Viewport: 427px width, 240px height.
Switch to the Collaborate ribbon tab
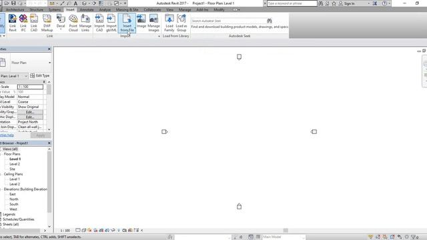pos(152,9)
